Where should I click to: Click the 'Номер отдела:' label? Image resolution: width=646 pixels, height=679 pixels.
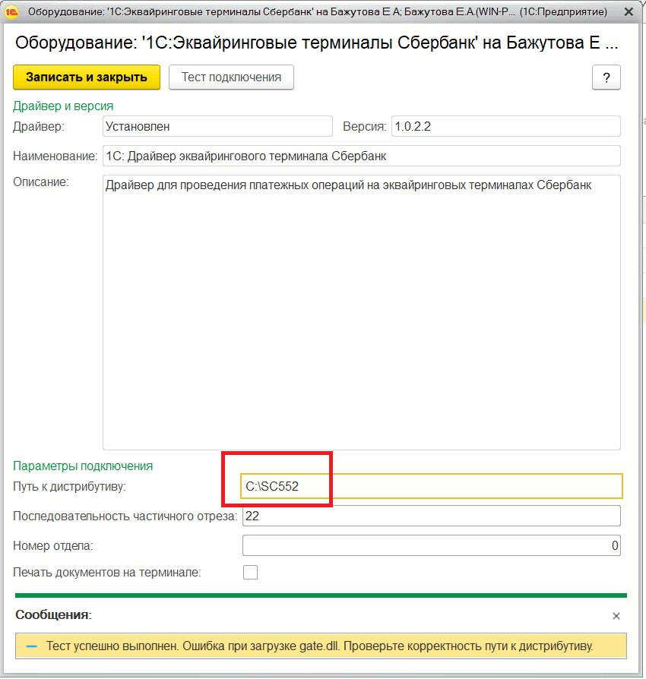tap(53, 545)
